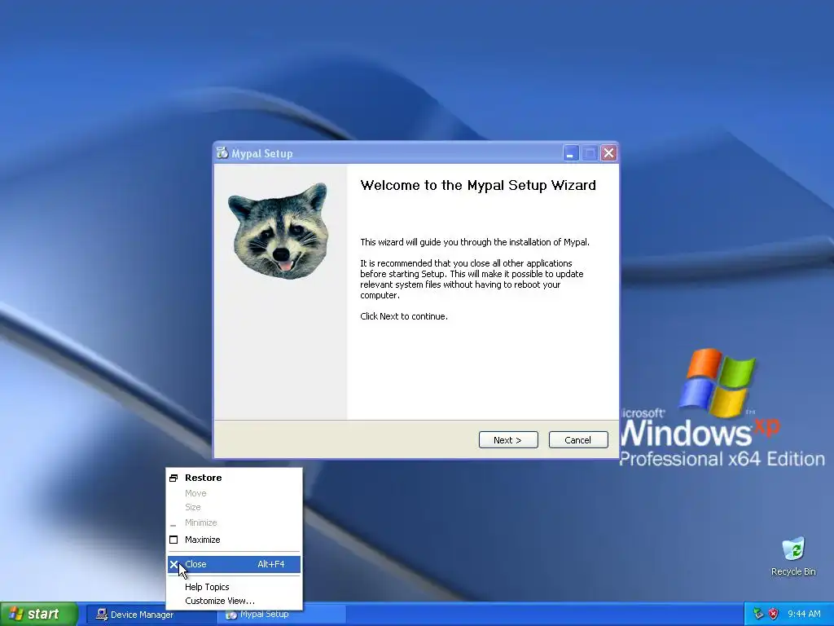Click the 9:44 AM system clock
The width and height of the screenshot is (834, 626).
[804, 615]
